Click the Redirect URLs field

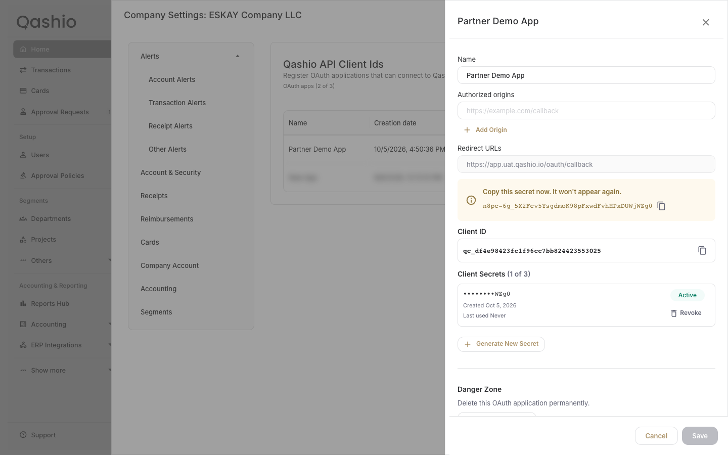point(586,164)
